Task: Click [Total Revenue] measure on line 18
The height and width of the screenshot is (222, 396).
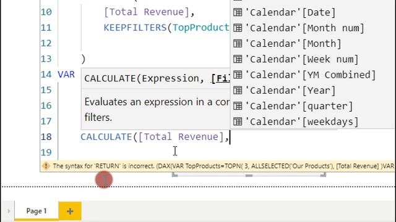Action: (x=181, y=137)
